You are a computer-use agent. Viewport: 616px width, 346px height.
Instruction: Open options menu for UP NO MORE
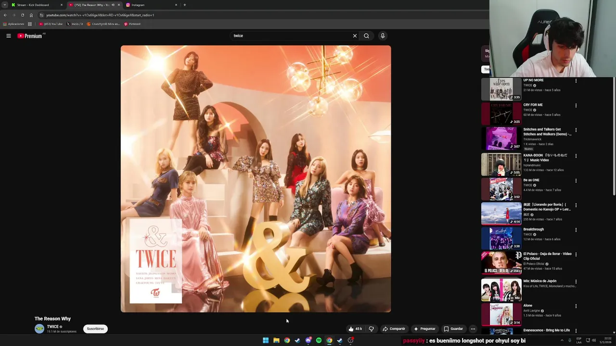coord(576,81)
